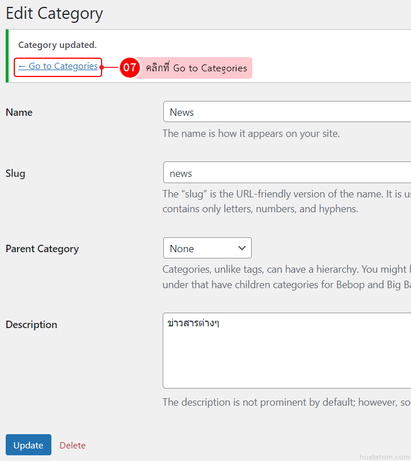This screenshot has width=411, height=461.
Task: Click the Slug field label
Action: pos(15,173)
